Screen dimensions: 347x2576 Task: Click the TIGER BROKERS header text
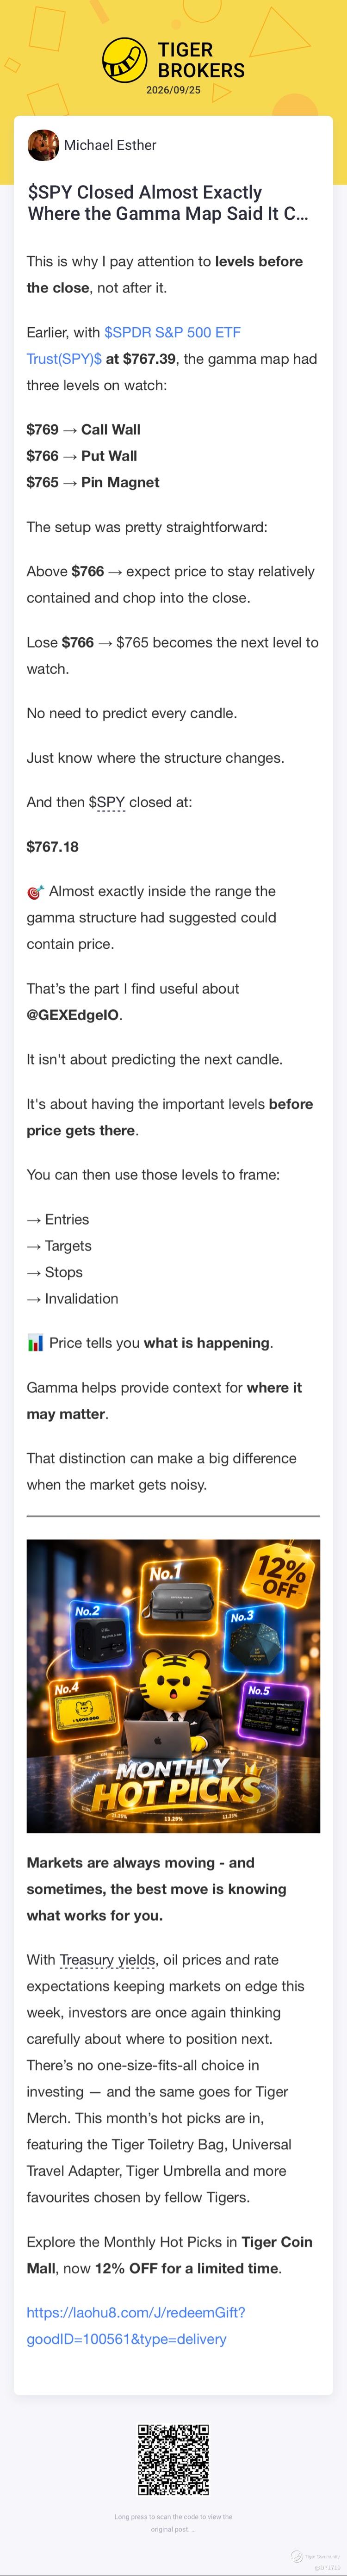(x=201, y=60)
